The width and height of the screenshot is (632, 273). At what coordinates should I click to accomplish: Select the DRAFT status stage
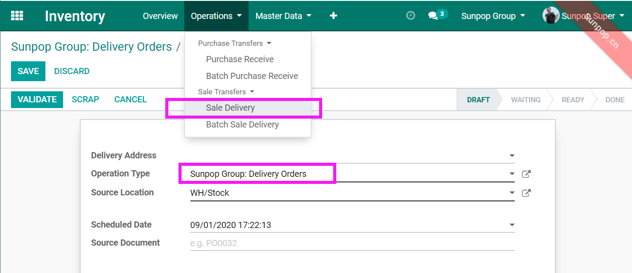coord(478,100)
